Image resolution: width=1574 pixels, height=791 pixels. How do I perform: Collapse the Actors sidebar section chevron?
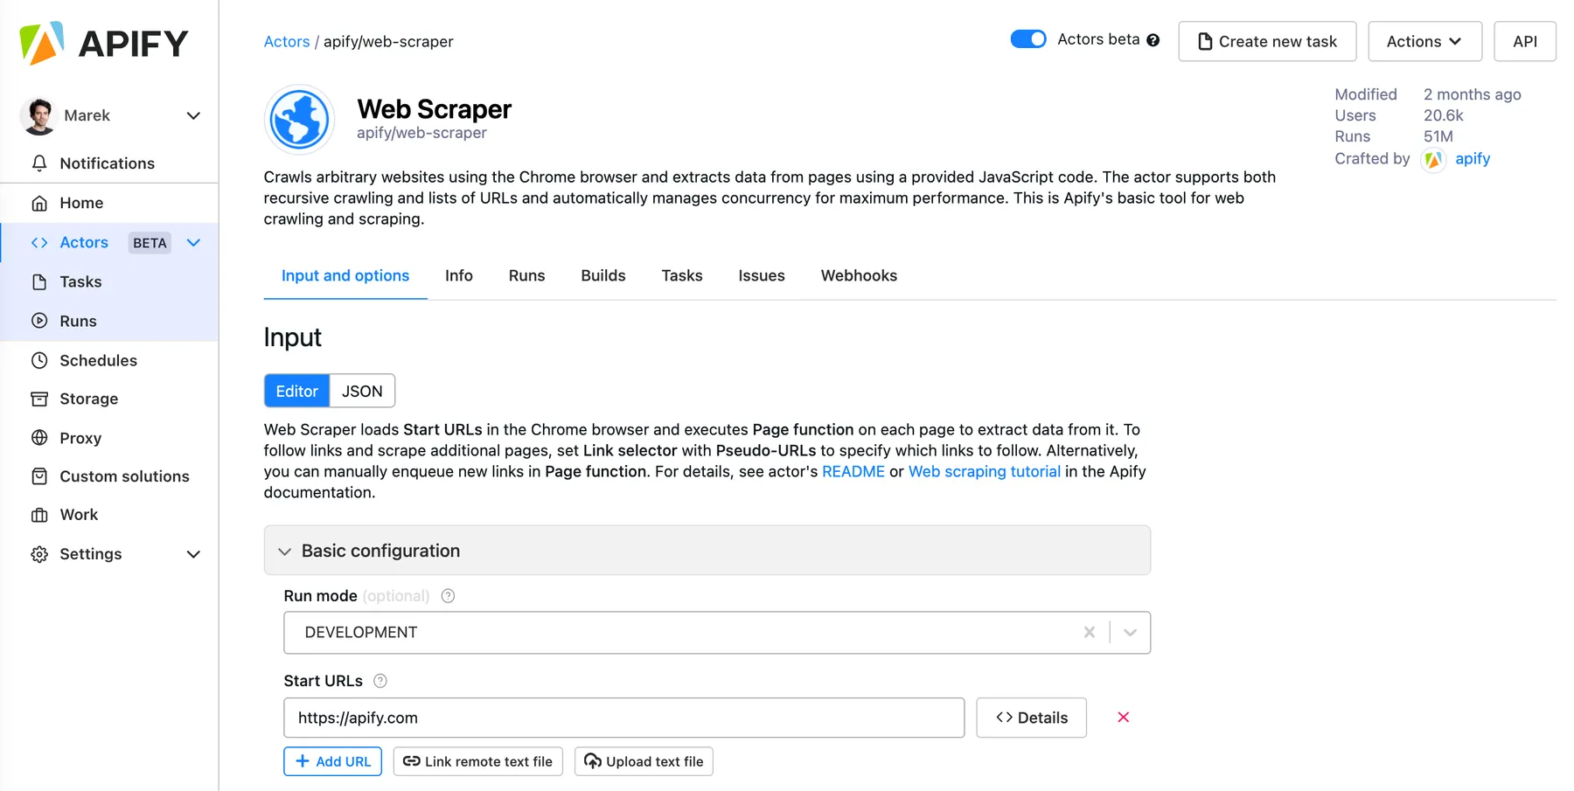pos(193,242)
